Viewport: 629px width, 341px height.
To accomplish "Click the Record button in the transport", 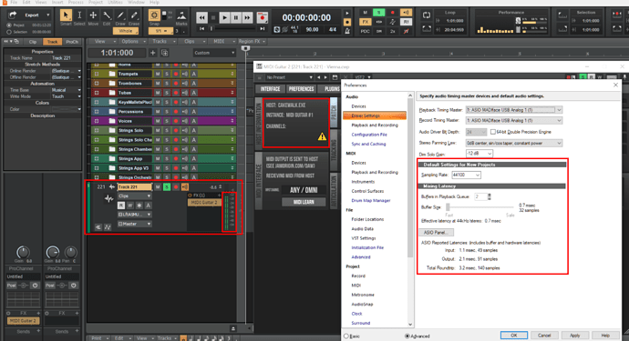I will (x=263, y=17).
